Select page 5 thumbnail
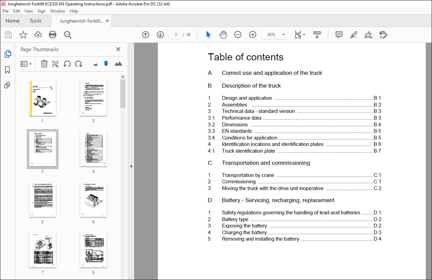The height and width of the screenshot is (280, 432). tap(42, 200)
